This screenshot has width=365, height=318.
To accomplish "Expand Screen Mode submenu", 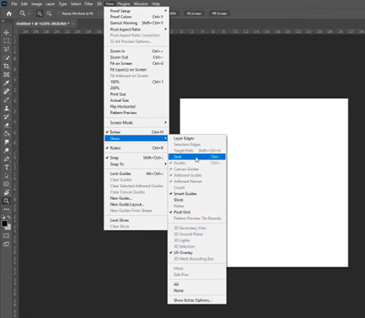I will point(136,123).
